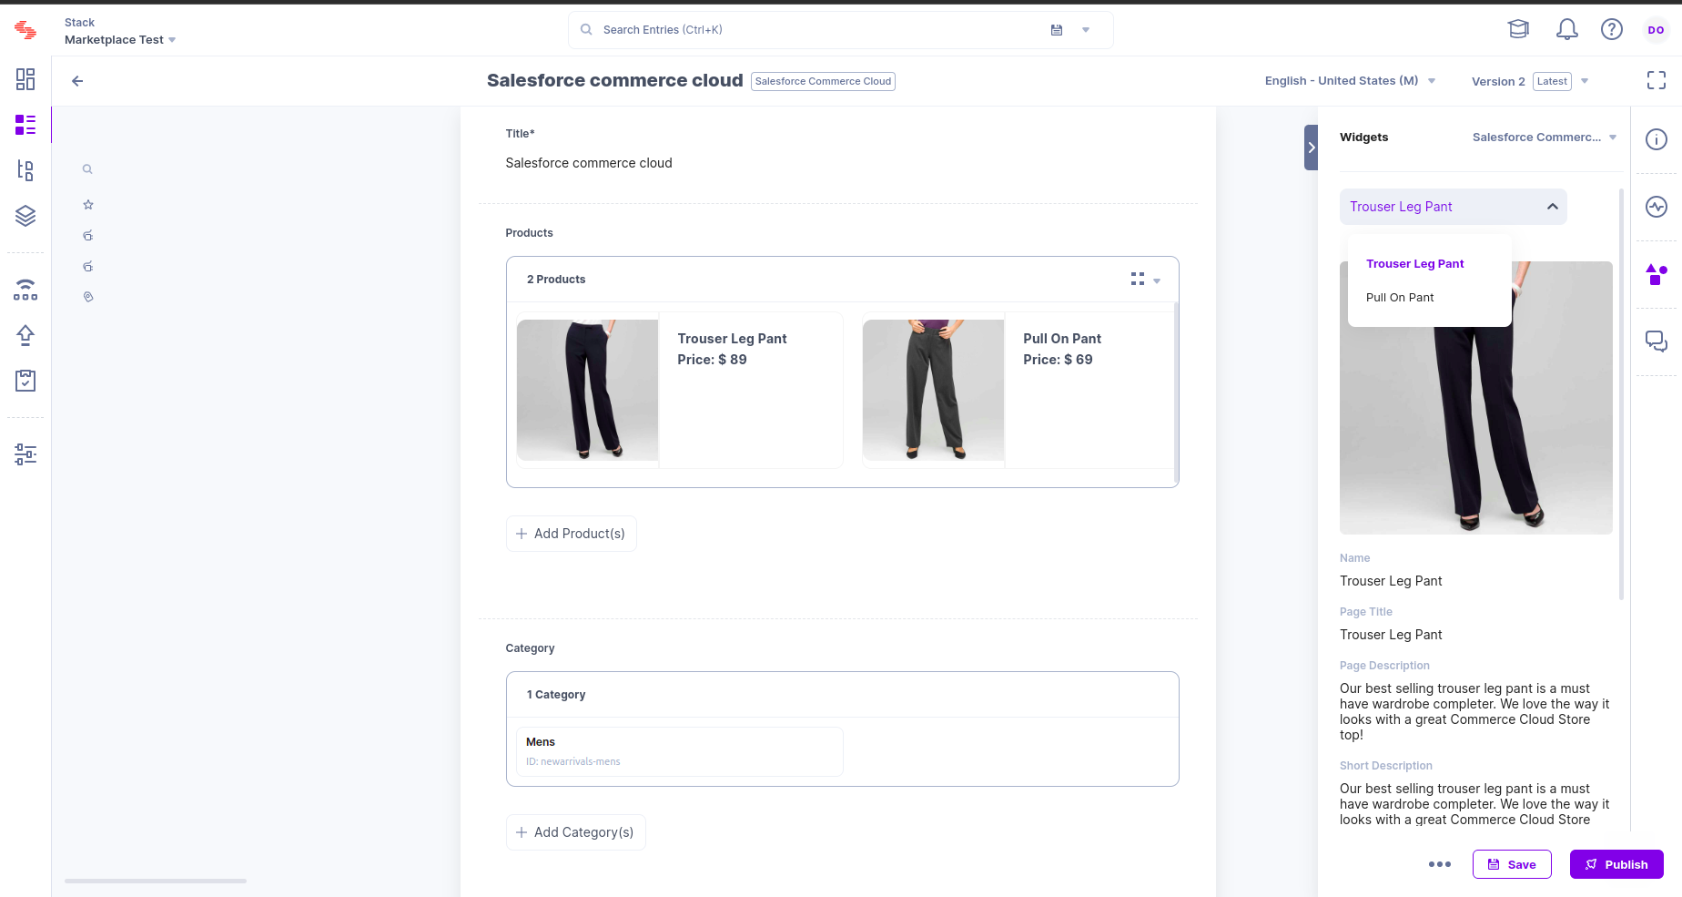Toggle fullscreen mode icon
Screen dimensions: 1682x897
pos(1657,80)
